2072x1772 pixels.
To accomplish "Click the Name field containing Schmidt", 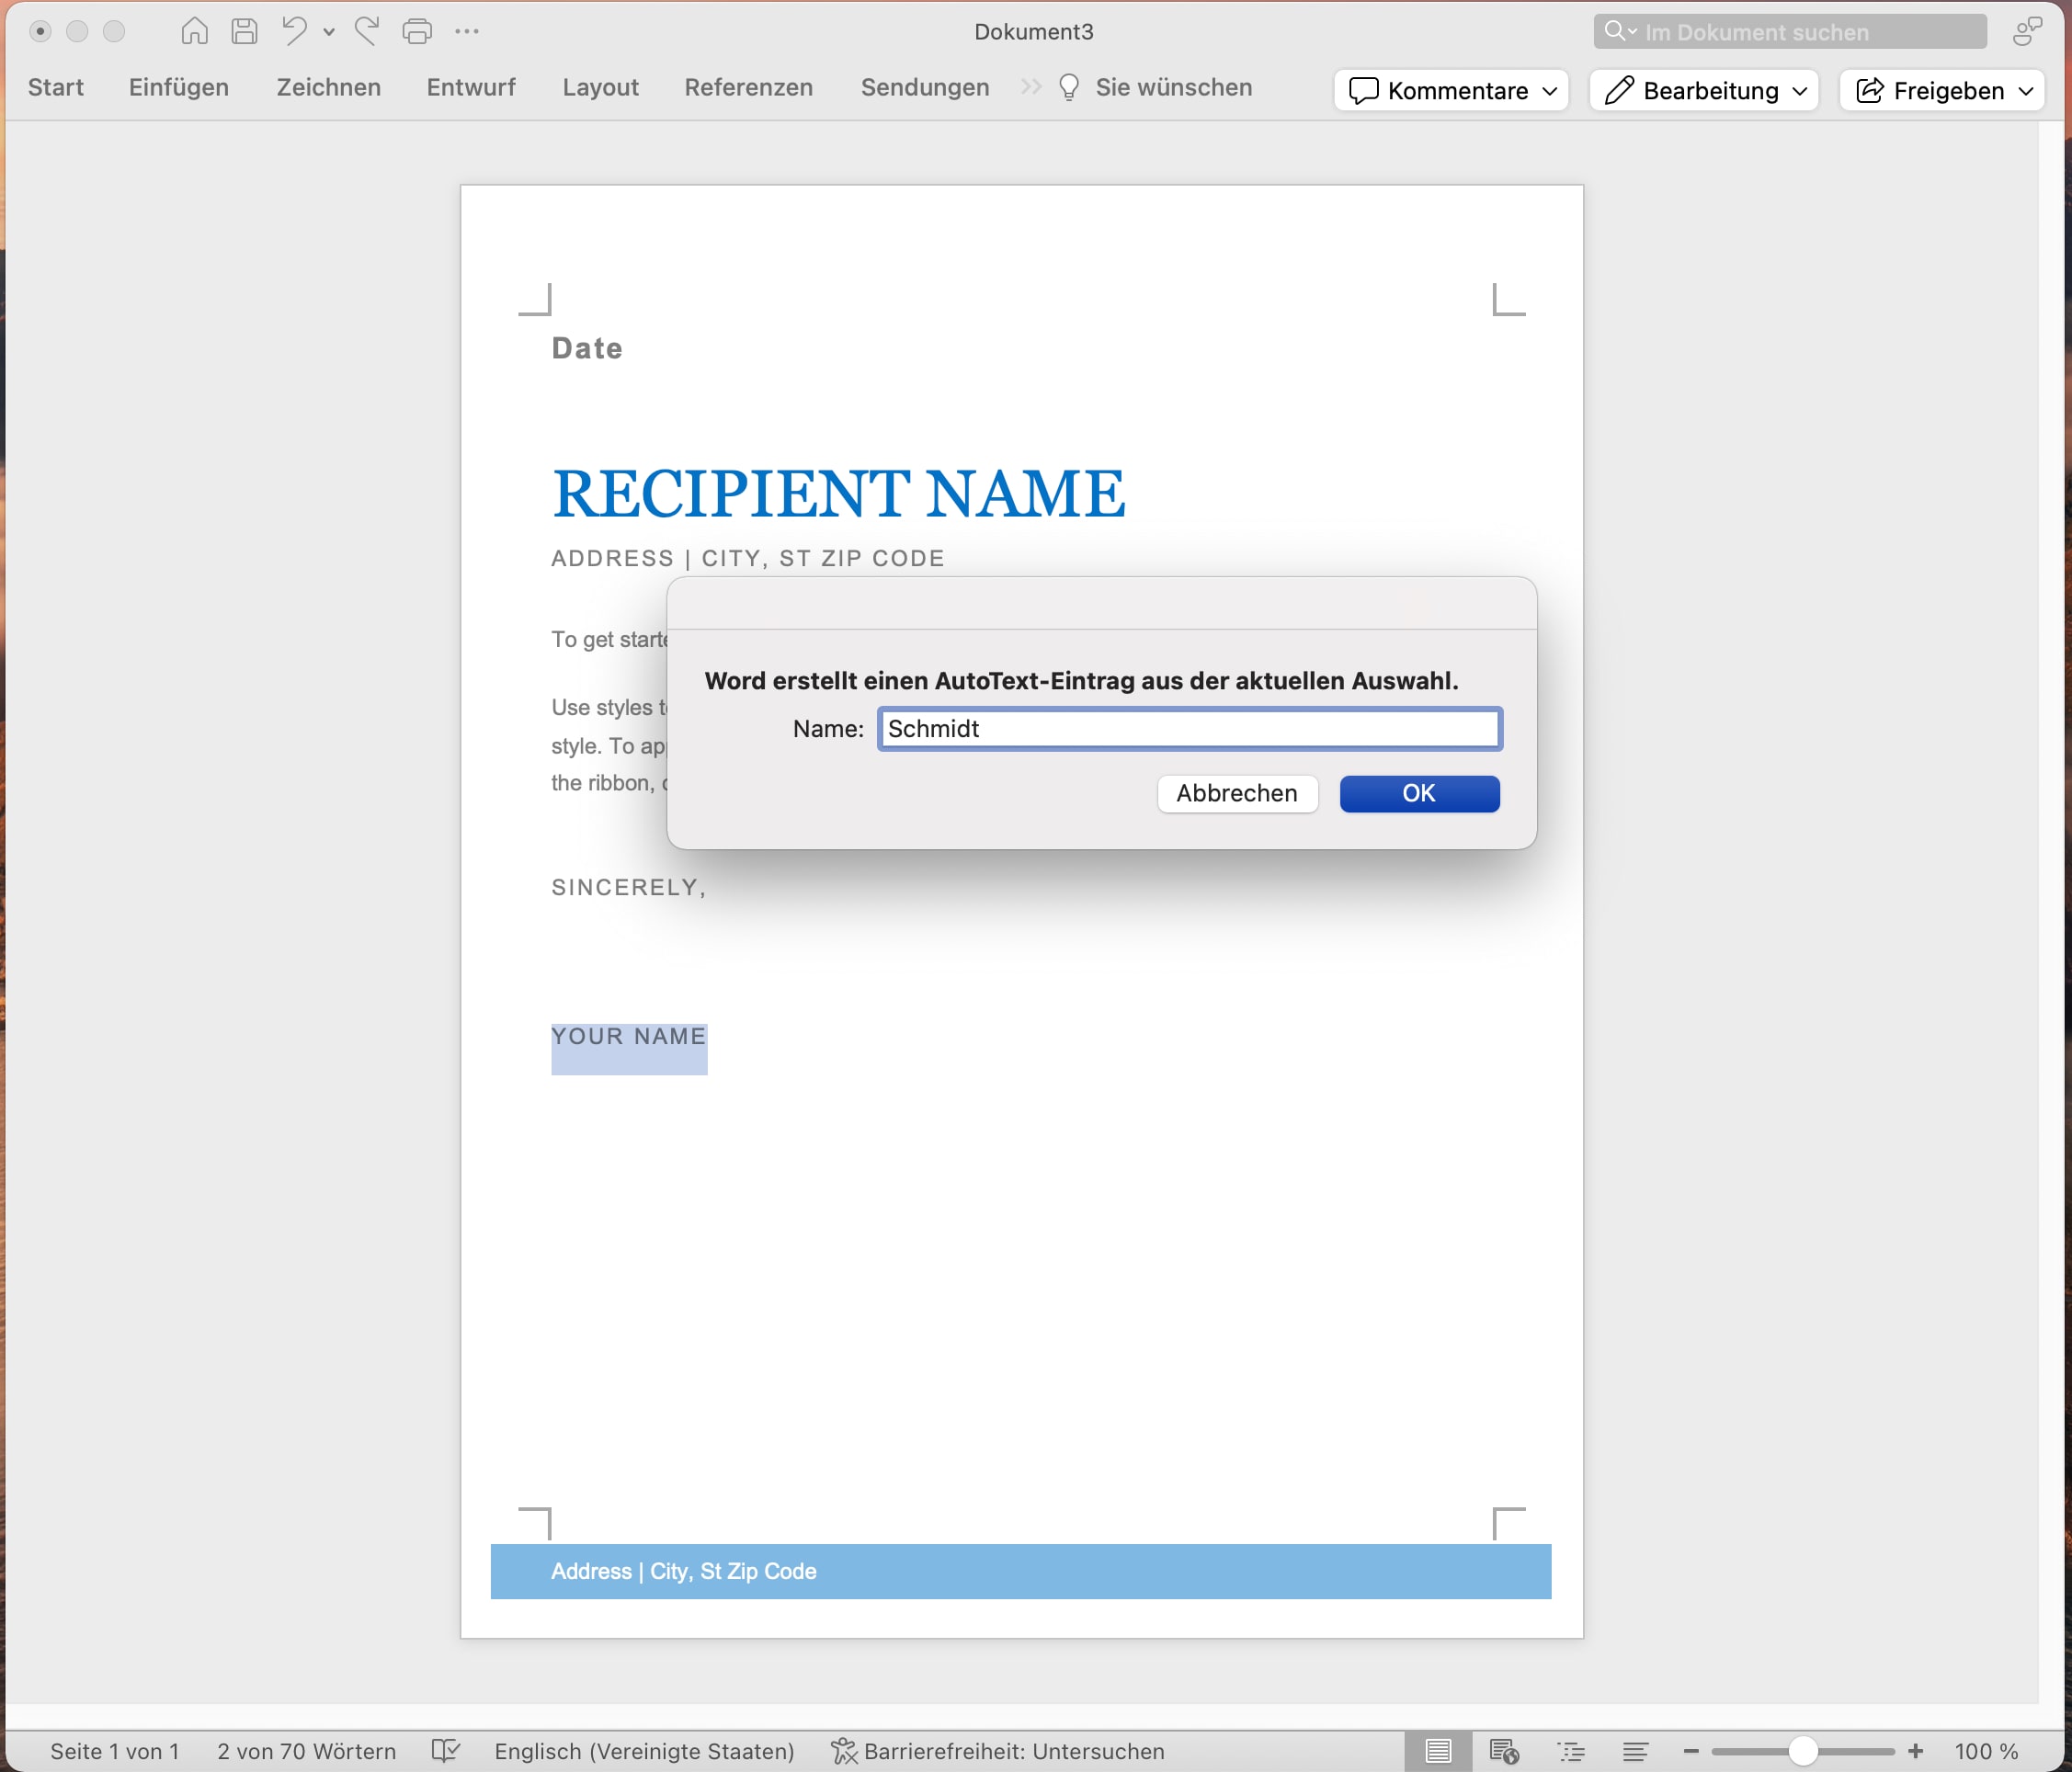I will coord(1190,729).
